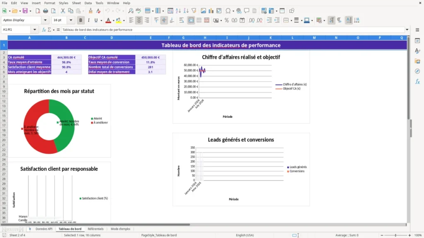The image size is (424, 238).
Task: Open Background Color dropdown arrow
Action: 124,20
